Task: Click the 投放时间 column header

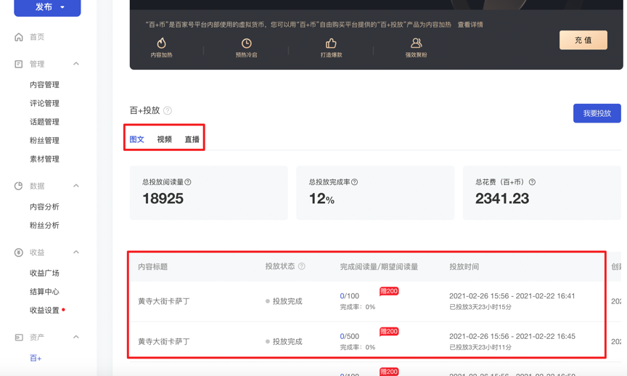Action: [464, 267]
